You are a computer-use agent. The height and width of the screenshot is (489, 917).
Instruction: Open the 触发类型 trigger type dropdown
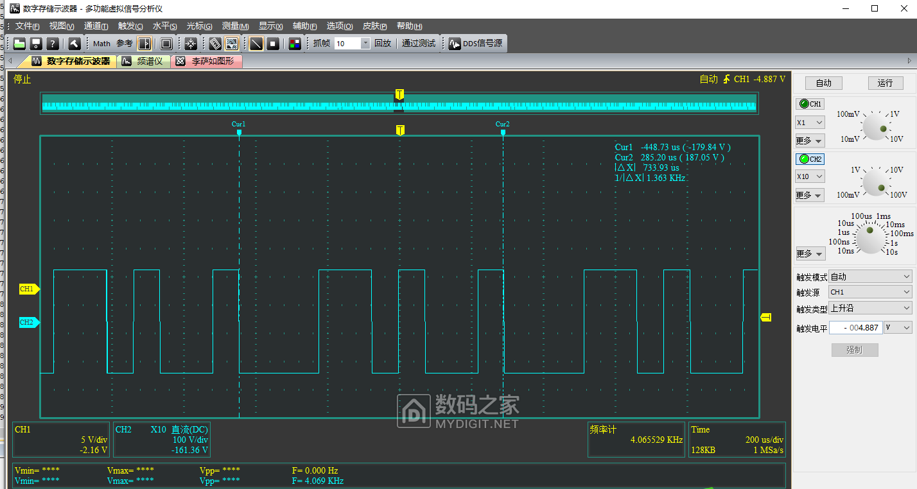[x=870, y=308]
